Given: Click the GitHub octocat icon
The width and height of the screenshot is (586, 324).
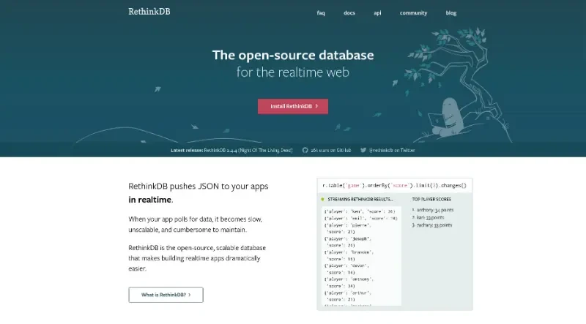Looking at the screenshot, I should tap(305, 151).
